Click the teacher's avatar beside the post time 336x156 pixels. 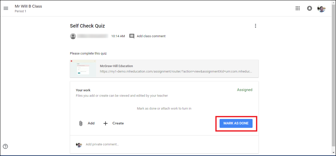[73, 36]
